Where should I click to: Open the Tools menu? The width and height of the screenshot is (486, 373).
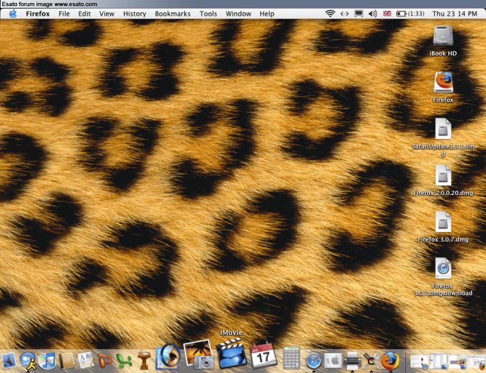(208, 13)
